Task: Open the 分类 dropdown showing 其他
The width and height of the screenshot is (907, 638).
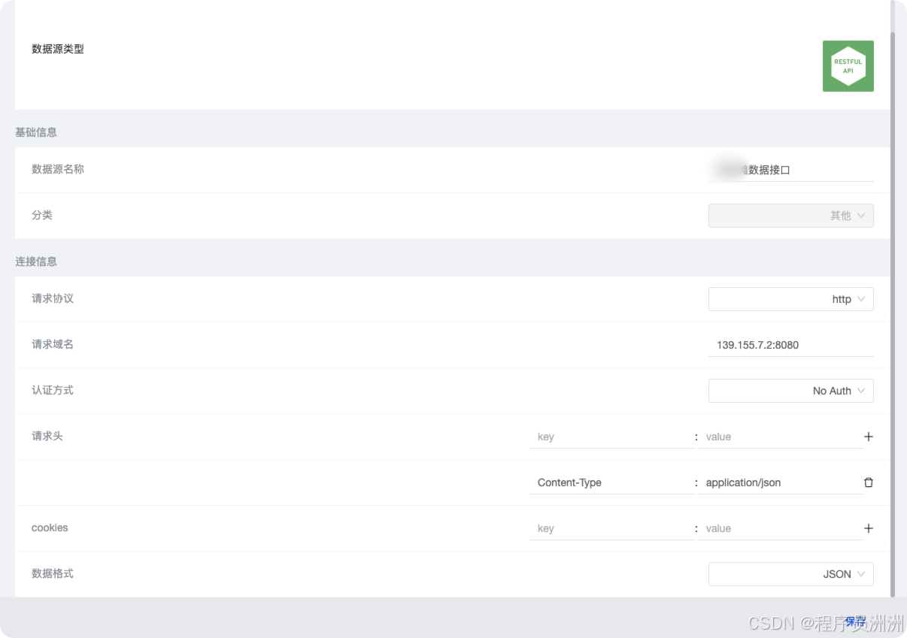Action: coord(790,216)
